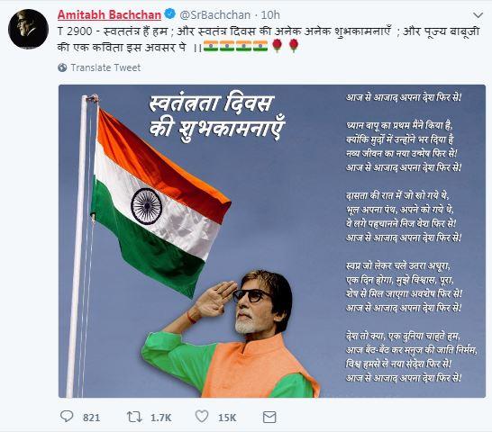View the 821 replies count
This screenshot has width=492, height=432.
(91, 418)
